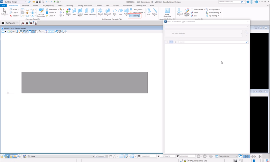The height and width of the screenshot is (162, 270).
Task: Click Zoom In icon in View 1 toolbar
Action: click(21, 32)
